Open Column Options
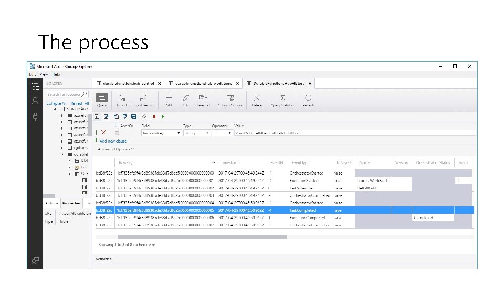The height and width of the screenshot is (283, 504). tap(230, 100)
